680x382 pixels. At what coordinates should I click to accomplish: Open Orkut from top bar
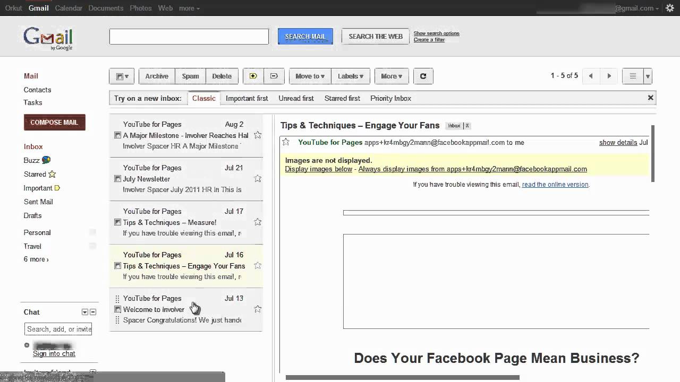point(13,8)
